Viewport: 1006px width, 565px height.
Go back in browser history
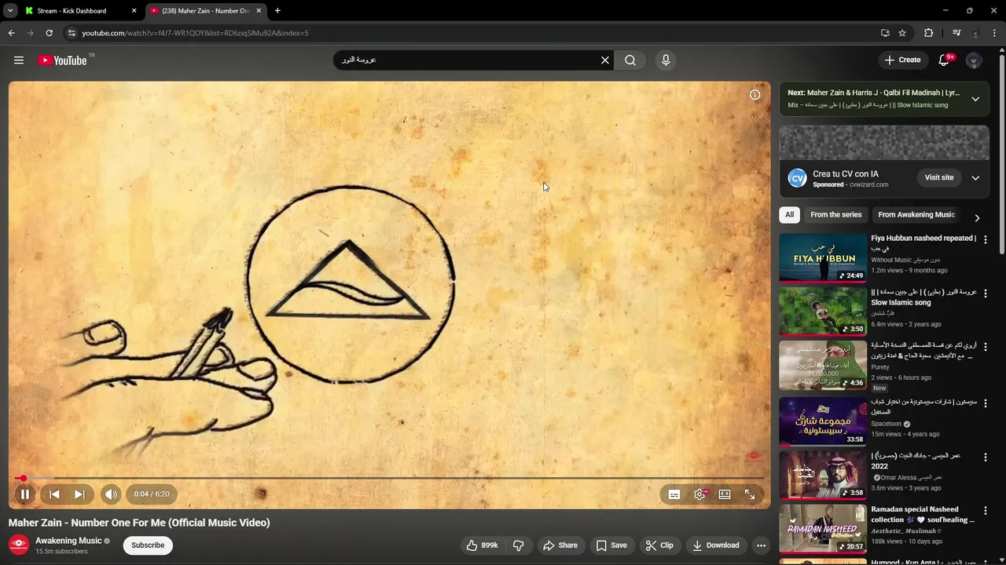(x=11, y=33)
